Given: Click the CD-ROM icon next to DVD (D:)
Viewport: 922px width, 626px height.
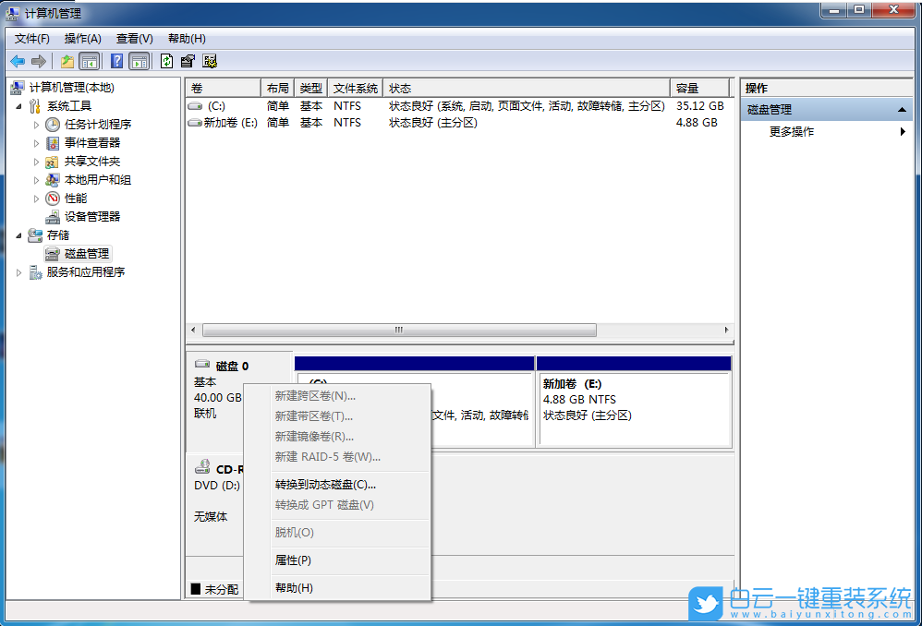Looking at the screenshot, I should point(201,468).
